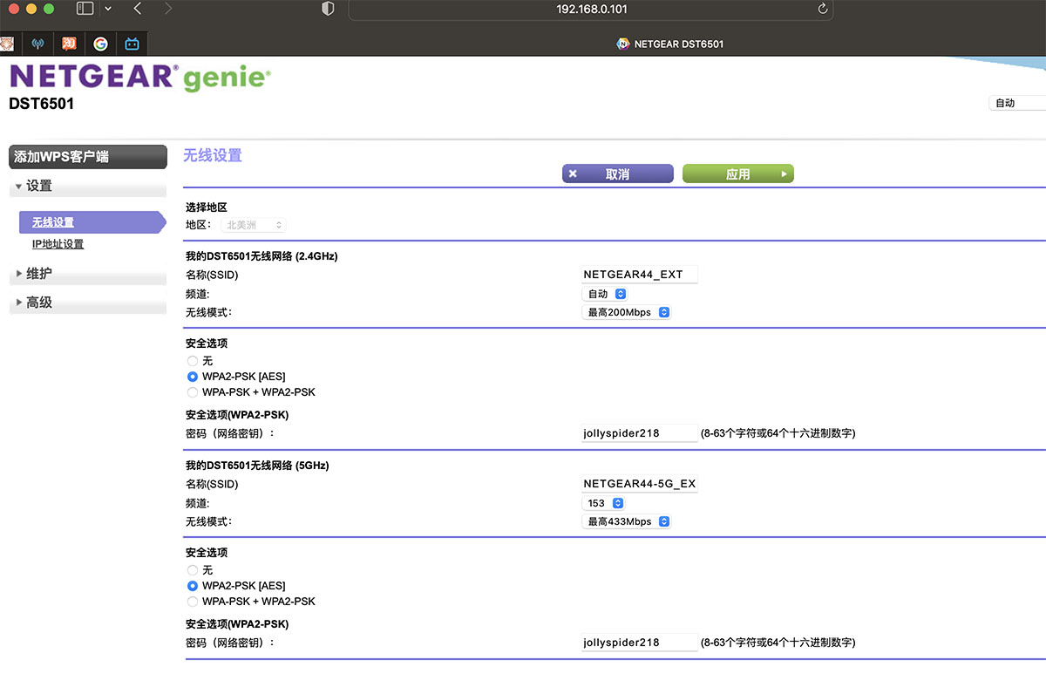This screenshot has height=694, width=1046.
Task: Toggle the Safari sidebar button
Action: (85, 9)
